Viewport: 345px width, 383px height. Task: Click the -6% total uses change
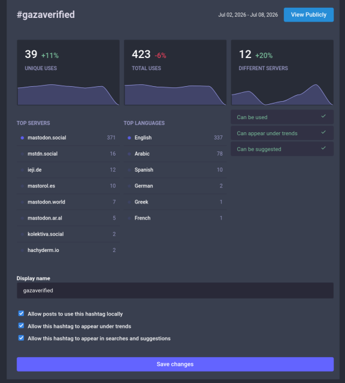(161, 56)
